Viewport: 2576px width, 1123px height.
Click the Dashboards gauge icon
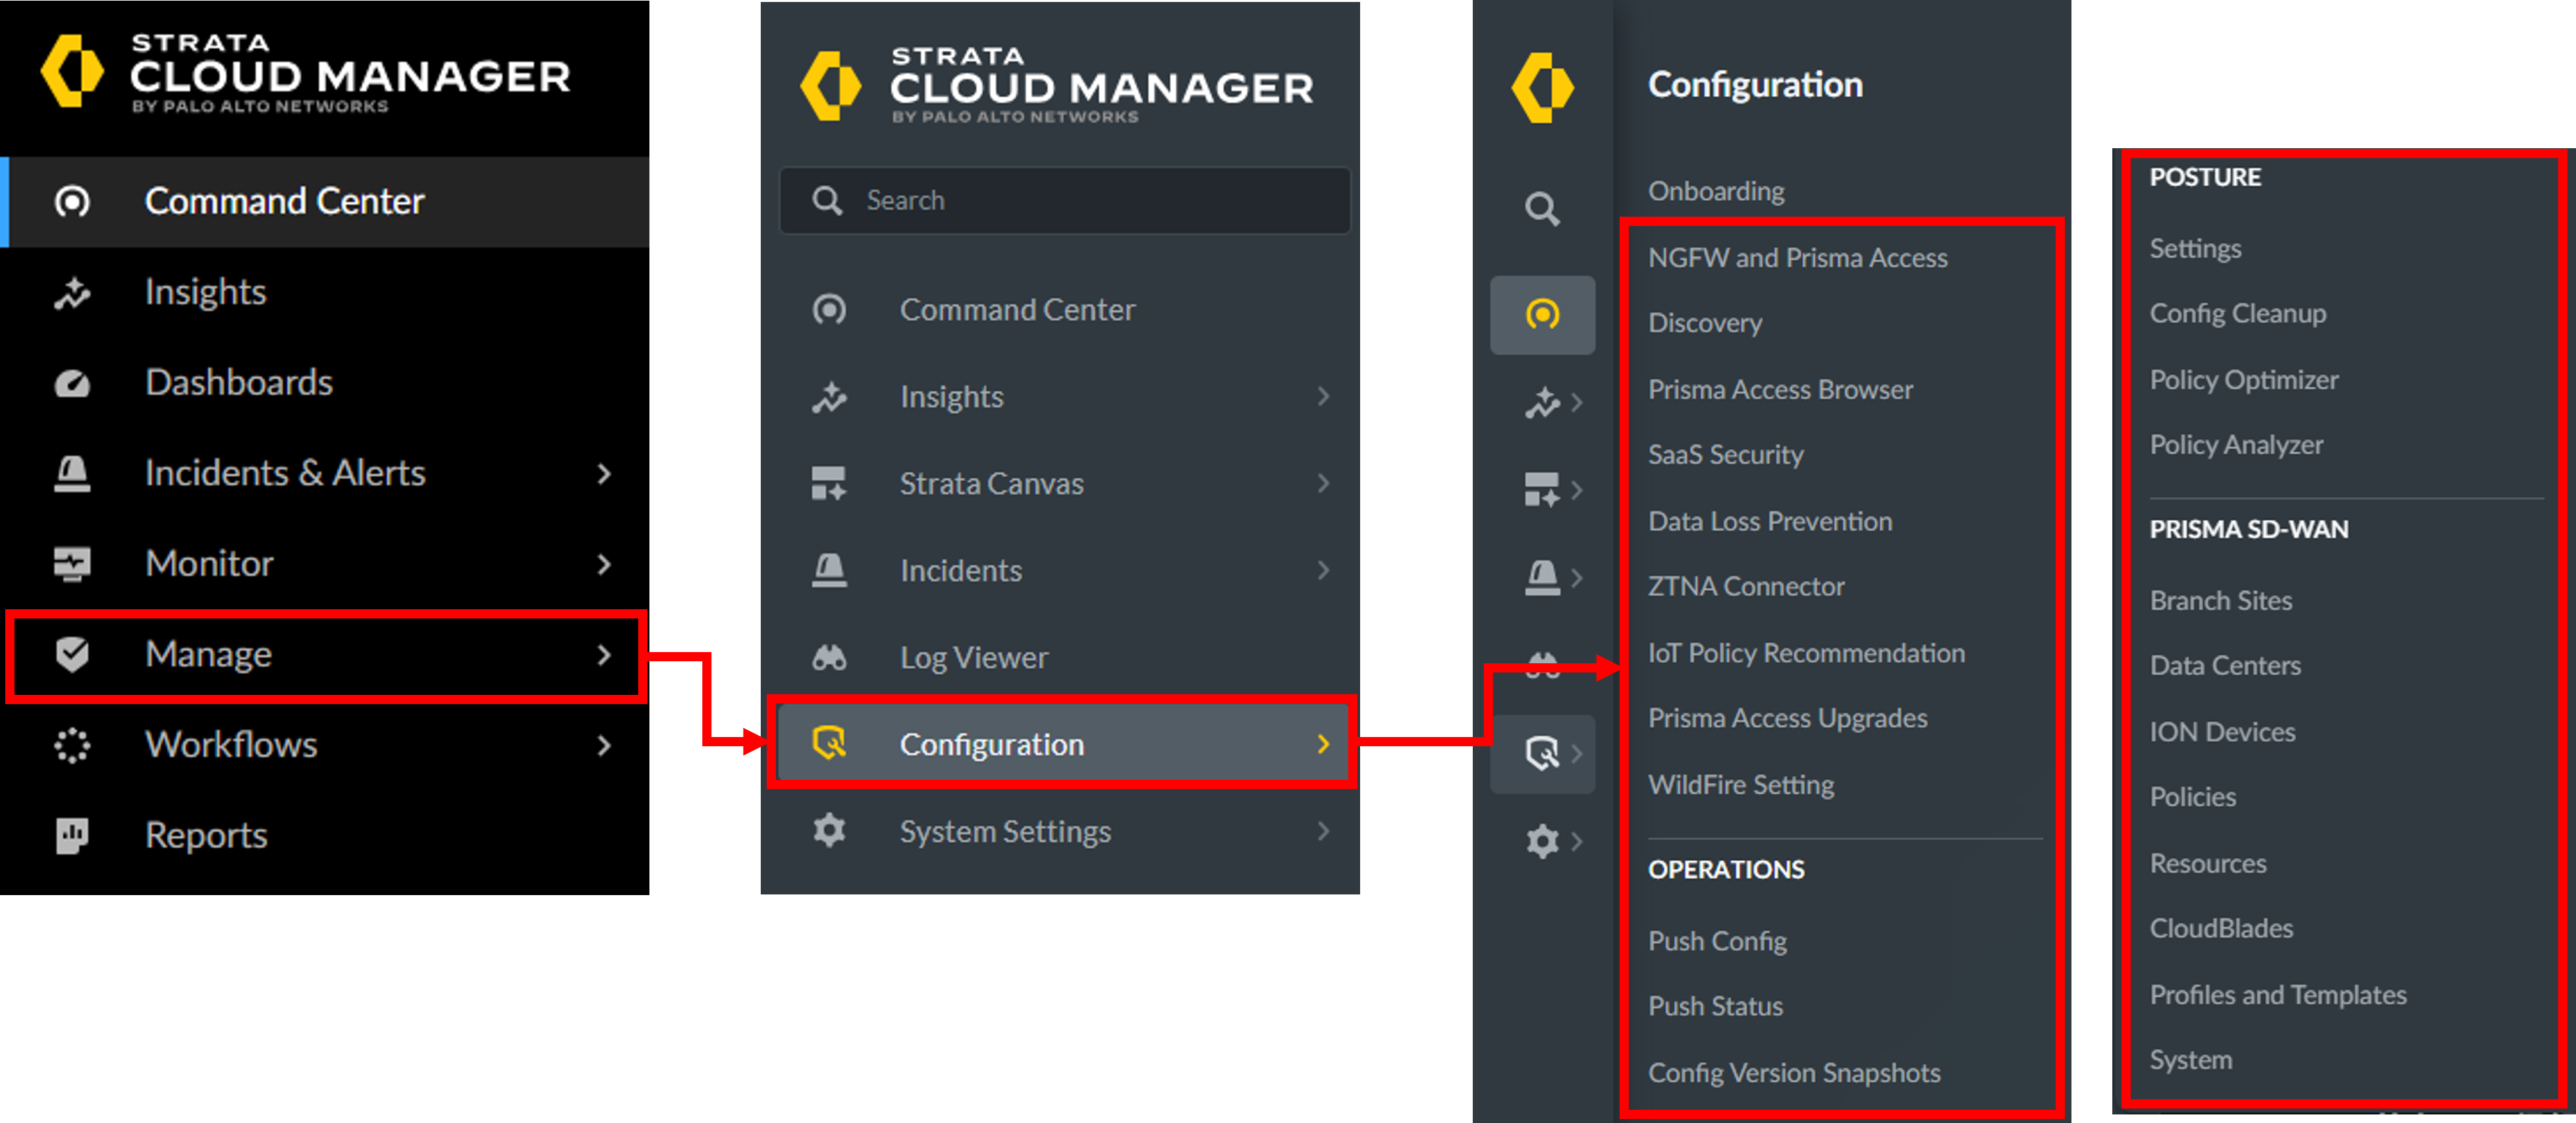coord(72,383)
